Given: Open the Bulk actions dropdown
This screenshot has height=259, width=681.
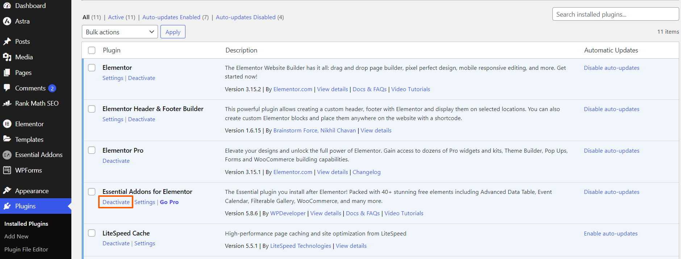Looking at the screenshot, I should click(x=120, y=32).
